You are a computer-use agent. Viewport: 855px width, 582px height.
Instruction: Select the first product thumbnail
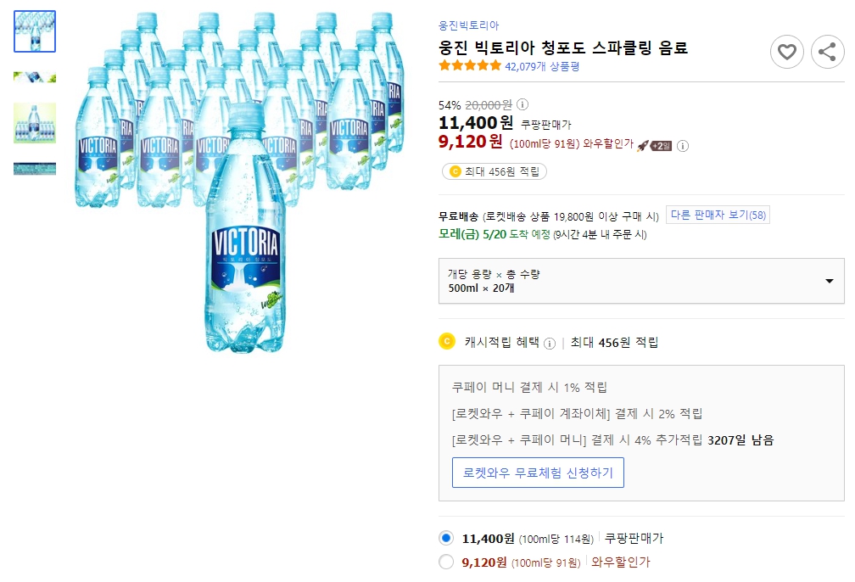(34, 30)
